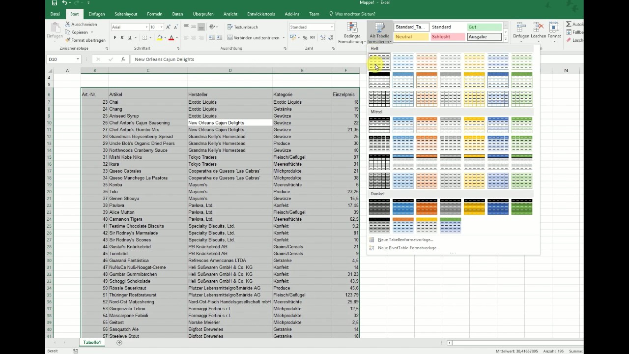The height and width of the screenshot is (354, 629).
Task: Apply percent style with the % icon
Action: [x=305, y=38]
